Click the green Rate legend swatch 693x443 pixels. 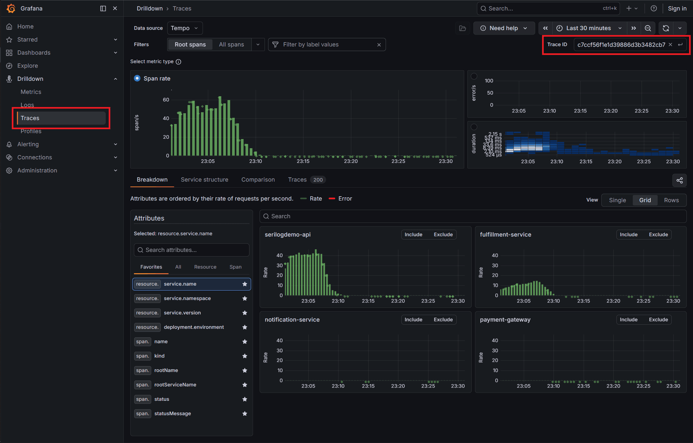coord(304,198)
